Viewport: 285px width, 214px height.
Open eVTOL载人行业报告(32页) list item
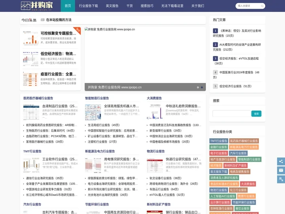click(167, 195)
